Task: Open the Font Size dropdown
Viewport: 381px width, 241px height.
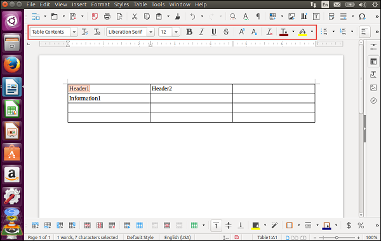Action: coord(176,32)
